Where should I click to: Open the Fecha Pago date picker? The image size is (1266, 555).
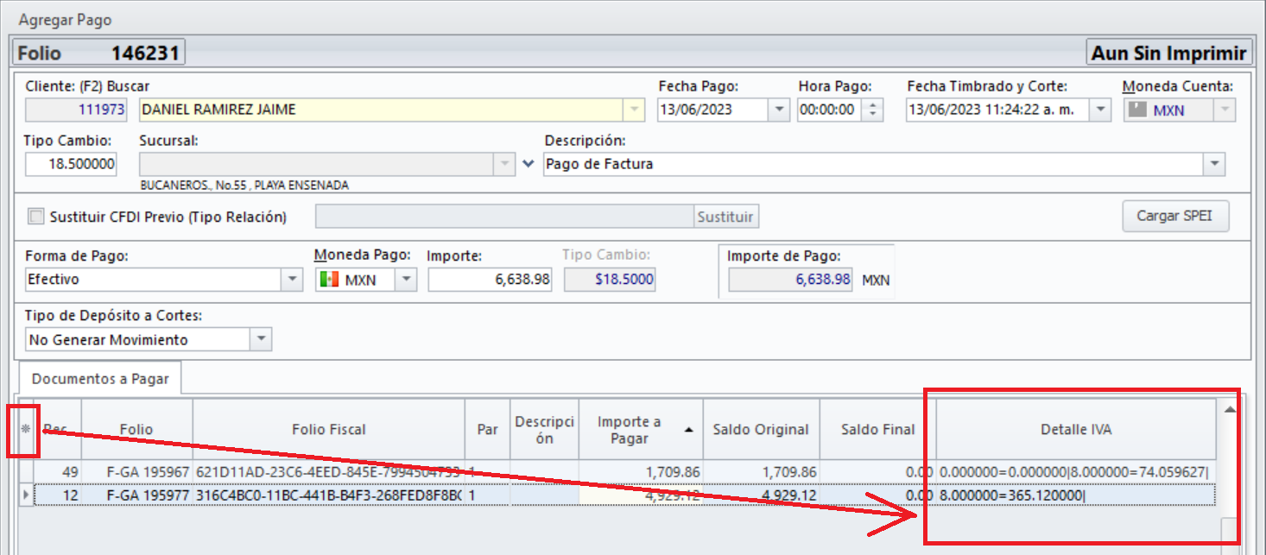[779, 110]
